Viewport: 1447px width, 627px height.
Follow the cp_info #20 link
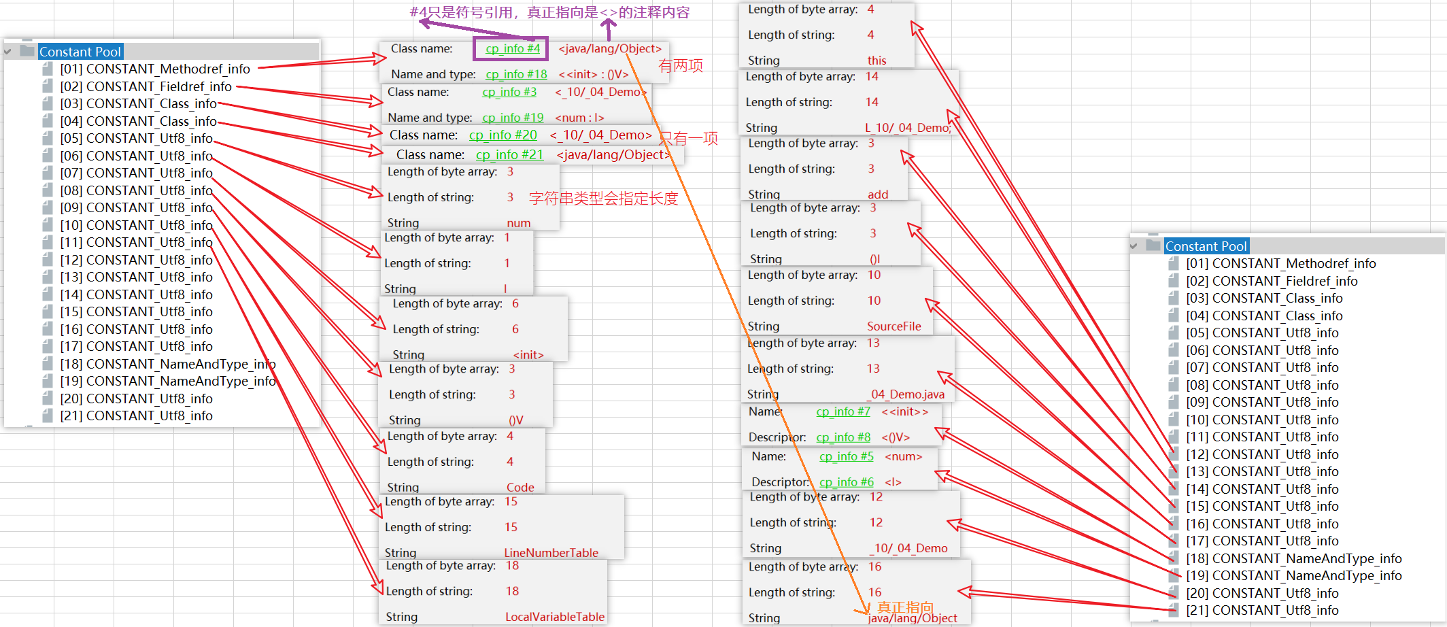pyautogui.click(x=503, y=135)
